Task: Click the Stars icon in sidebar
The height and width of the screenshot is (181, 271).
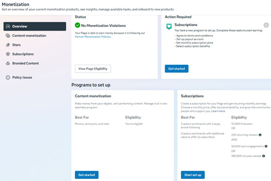Action: click(8, 45)
